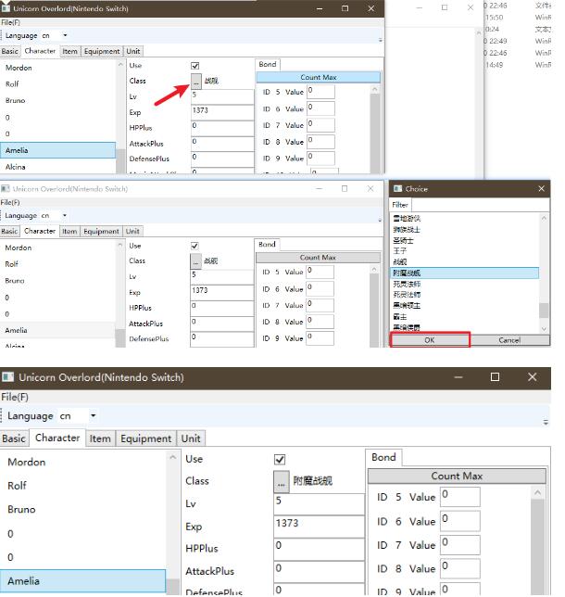Switch to Unit tab in top window
Screen dimensions: 565x597
tap(133, 51)
